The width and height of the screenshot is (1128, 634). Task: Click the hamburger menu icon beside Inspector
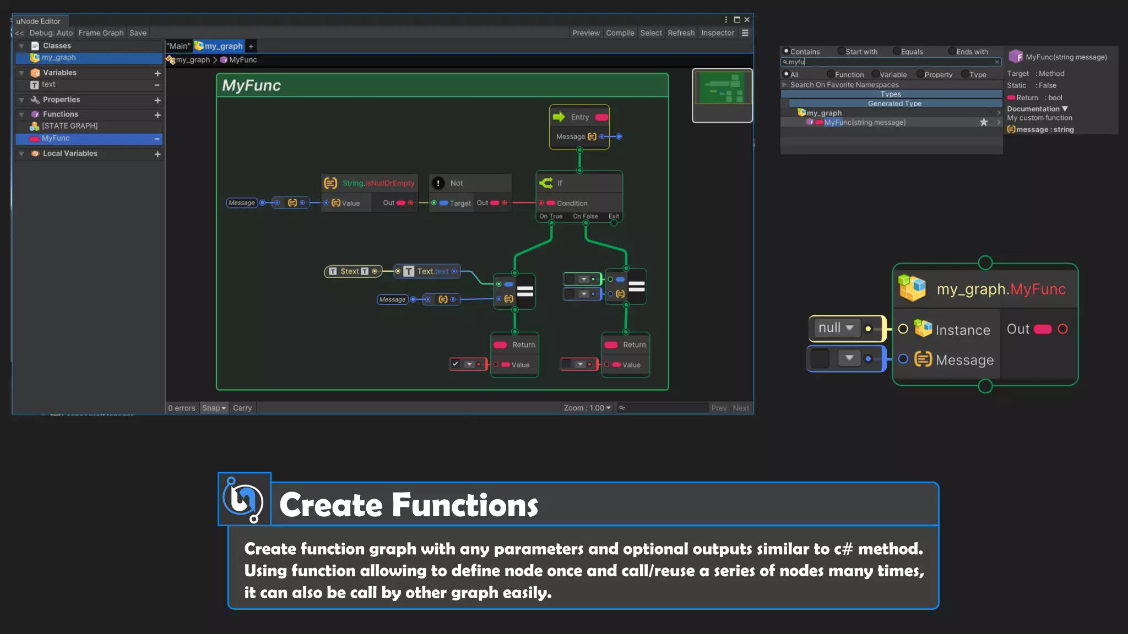coord(745,33)
